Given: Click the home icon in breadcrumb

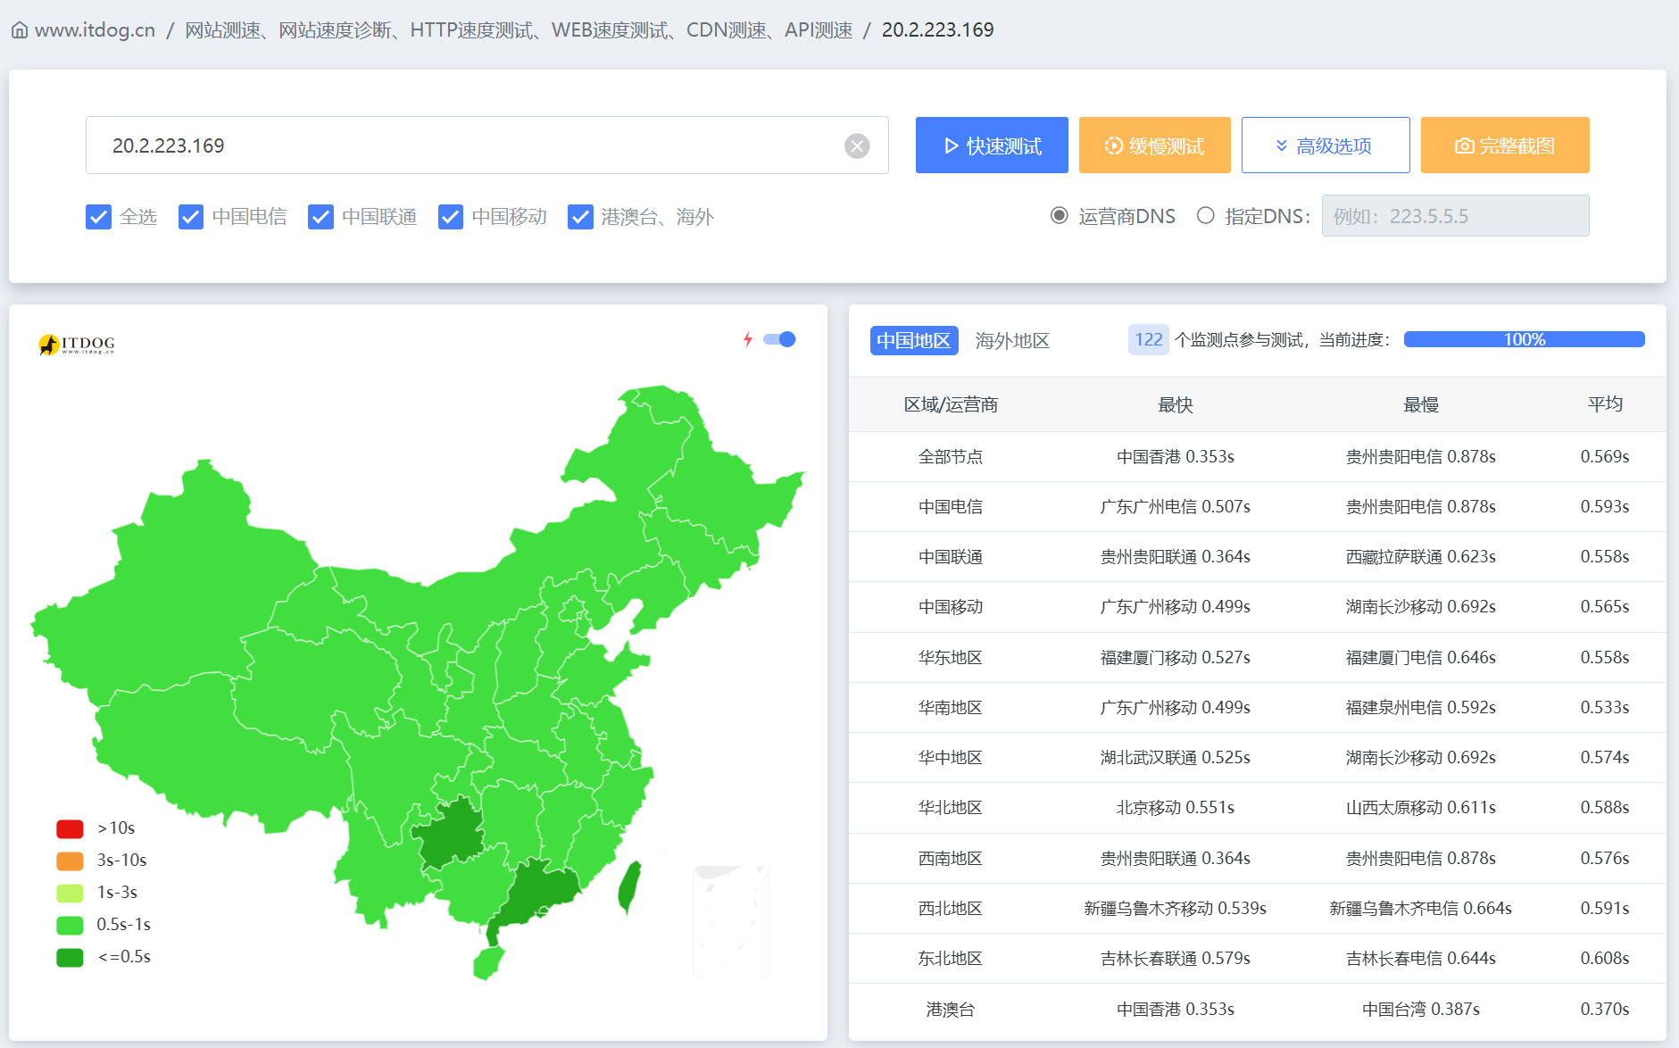Looking at the screenshot, I should pos(20,30).
